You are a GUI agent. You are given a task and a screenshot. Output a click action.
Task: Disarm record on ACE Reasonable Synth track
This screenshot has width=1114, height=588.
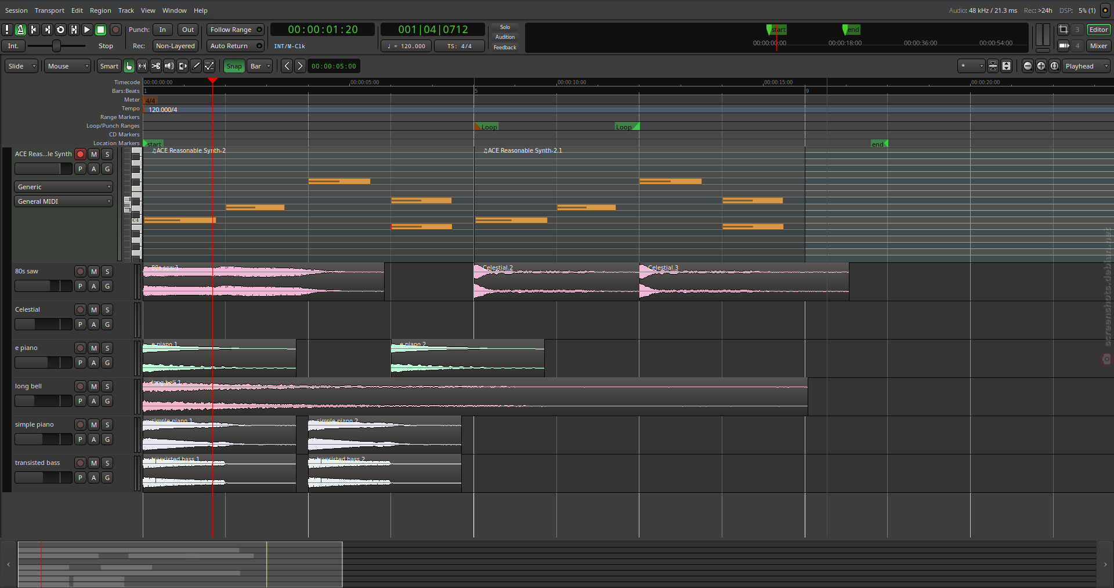pos(81,154)
